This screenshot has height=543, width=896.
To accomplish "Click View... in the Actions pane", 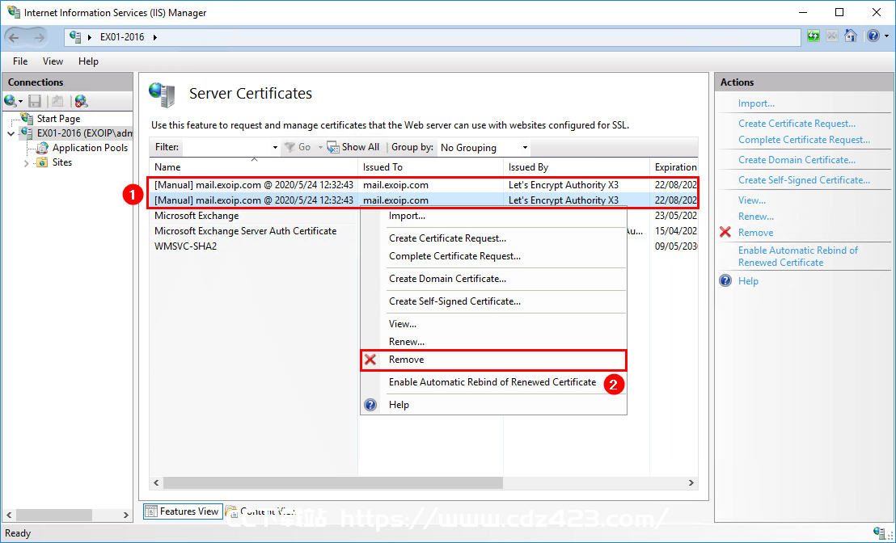I will (751, 200).
